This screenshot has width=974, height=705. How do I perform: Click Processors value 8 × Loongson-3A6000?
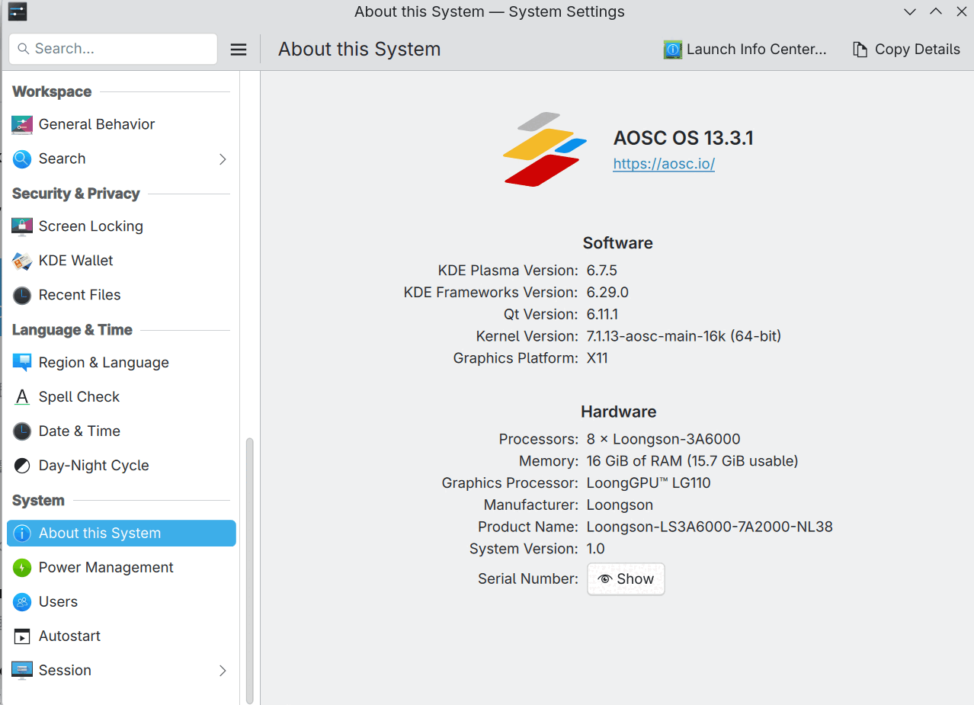click(663, 440)
